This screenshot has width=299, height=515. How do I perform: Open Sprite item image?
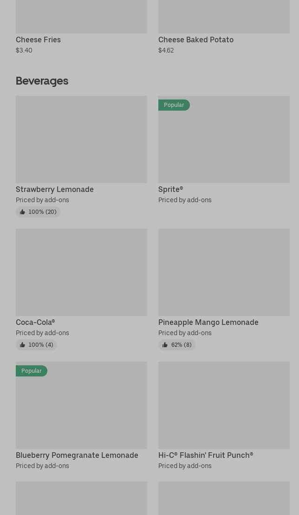(x=224, y=144)
